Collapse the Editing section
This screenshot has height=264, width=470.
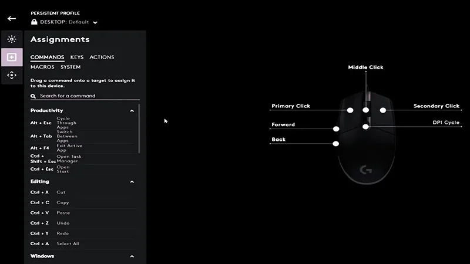pyautogui.click(x=132, y=182)
